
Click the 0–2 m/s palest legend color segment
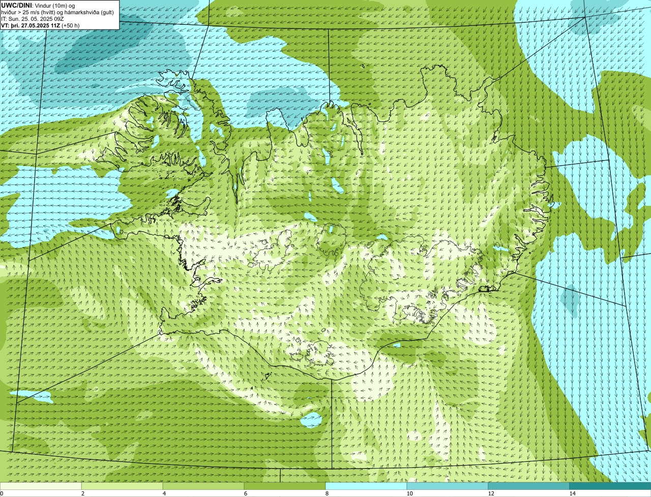pos(41,486)
